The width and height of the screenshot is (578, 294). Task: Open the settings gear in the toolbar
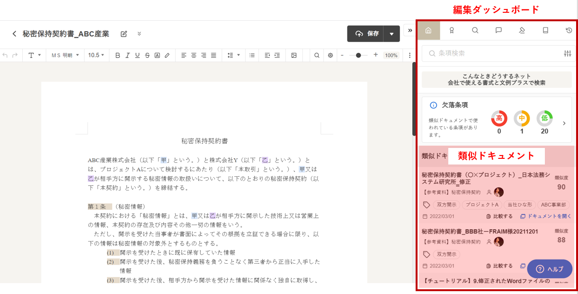(x=330, y=55)
